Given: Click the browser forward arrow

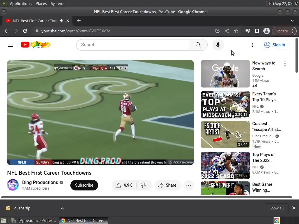Looking at the screenshot, I should (x=16, y=31).
